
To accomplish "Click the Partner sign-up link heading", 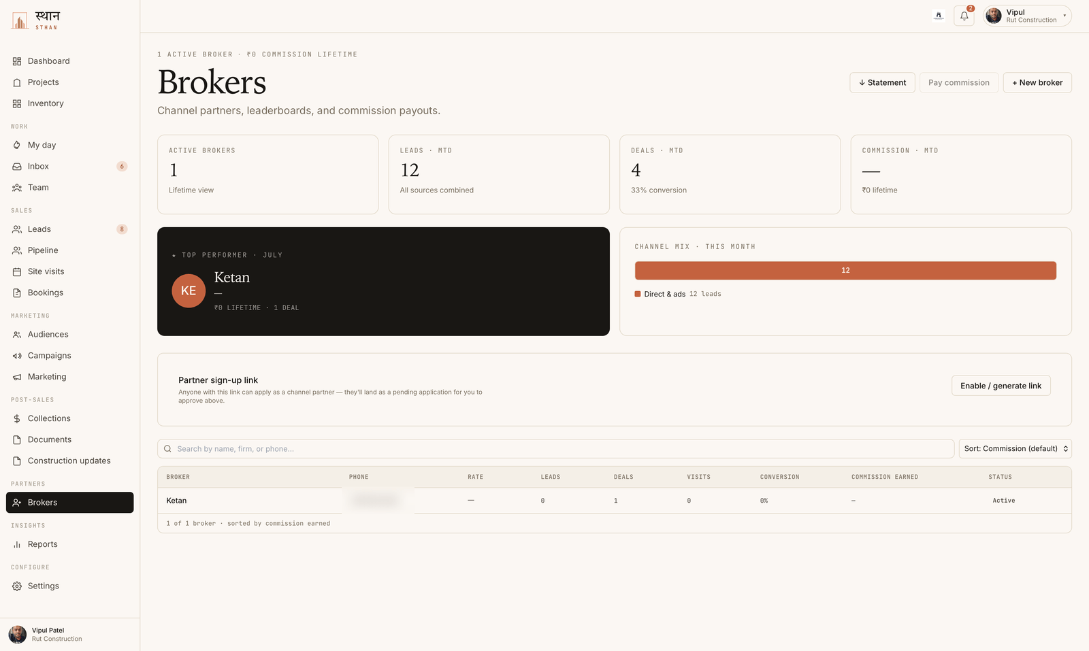I will 218,380.
